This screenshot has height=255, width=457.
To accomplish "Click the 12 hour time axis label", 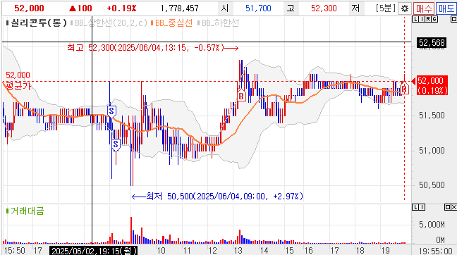I will 212,251.
